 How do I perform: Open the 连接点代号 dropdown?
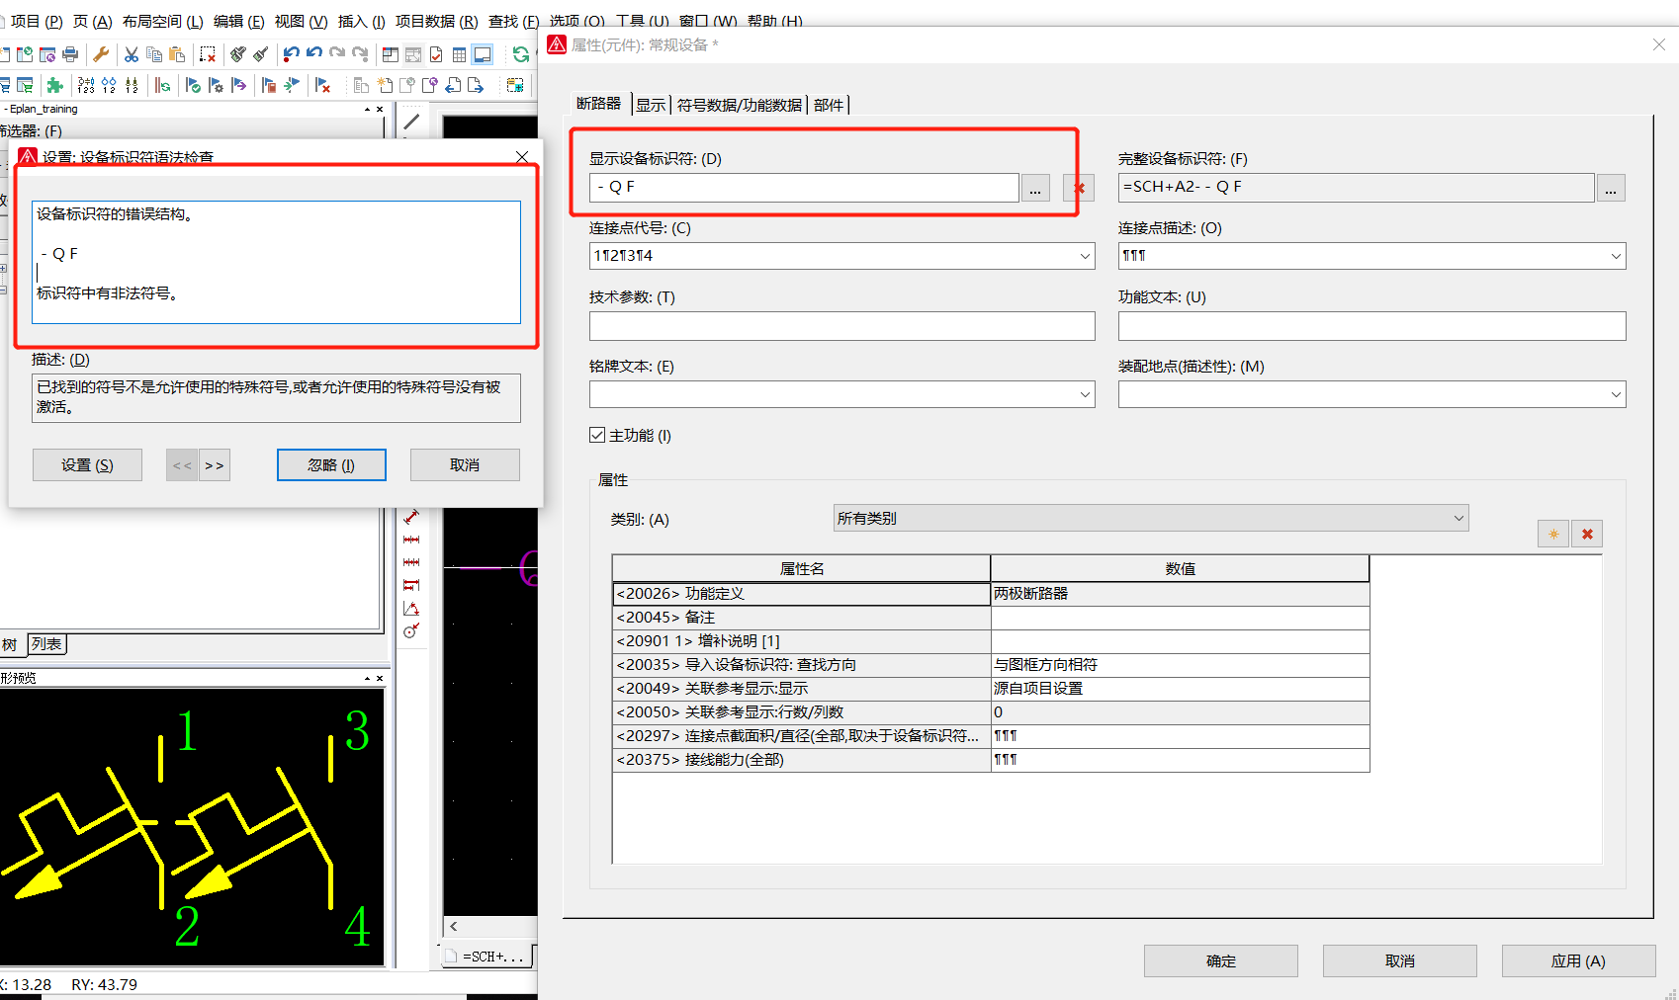click(1085, 256)
